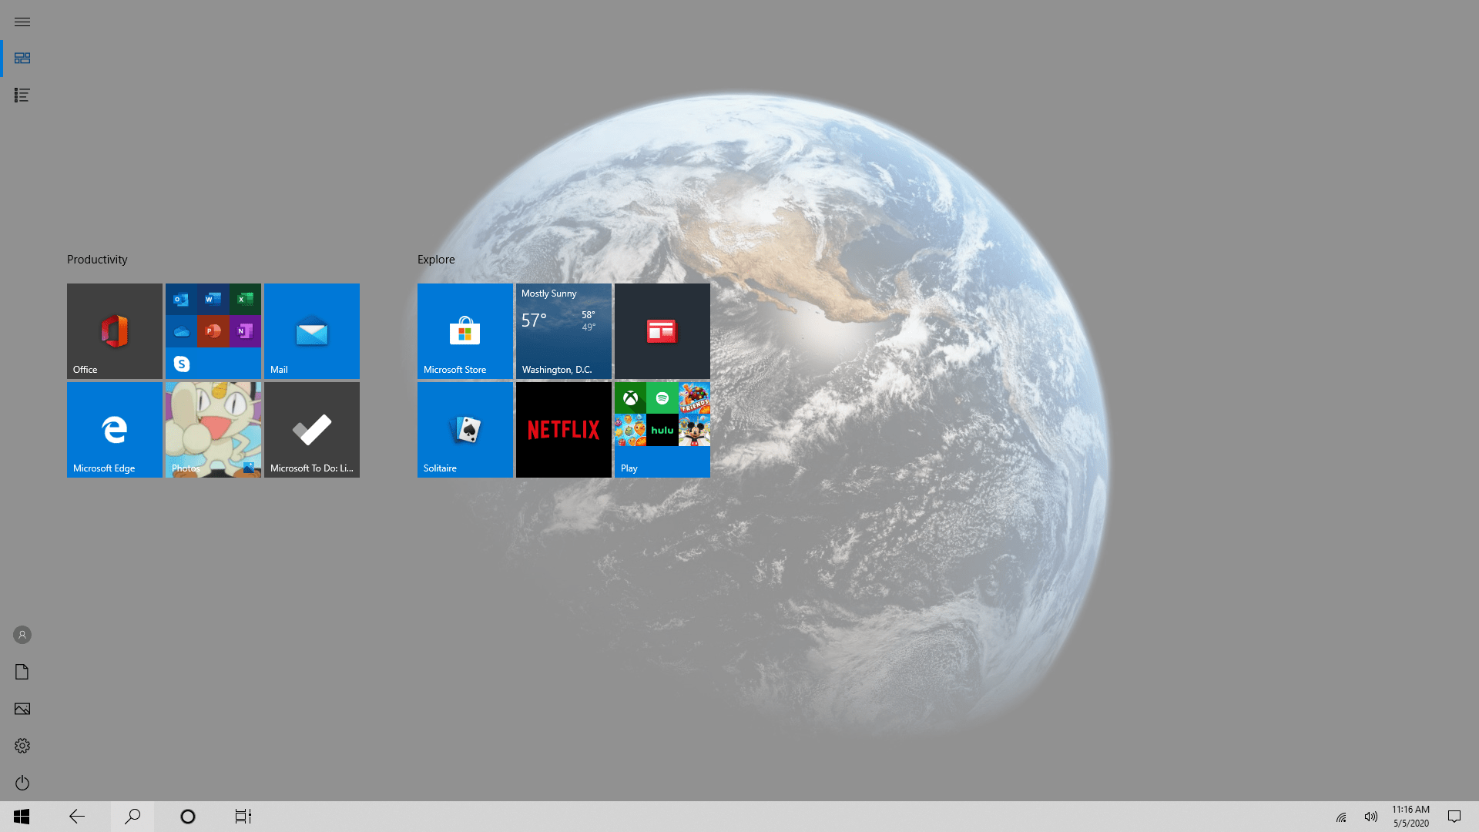Open the Play folder tile

click(662, 430)
